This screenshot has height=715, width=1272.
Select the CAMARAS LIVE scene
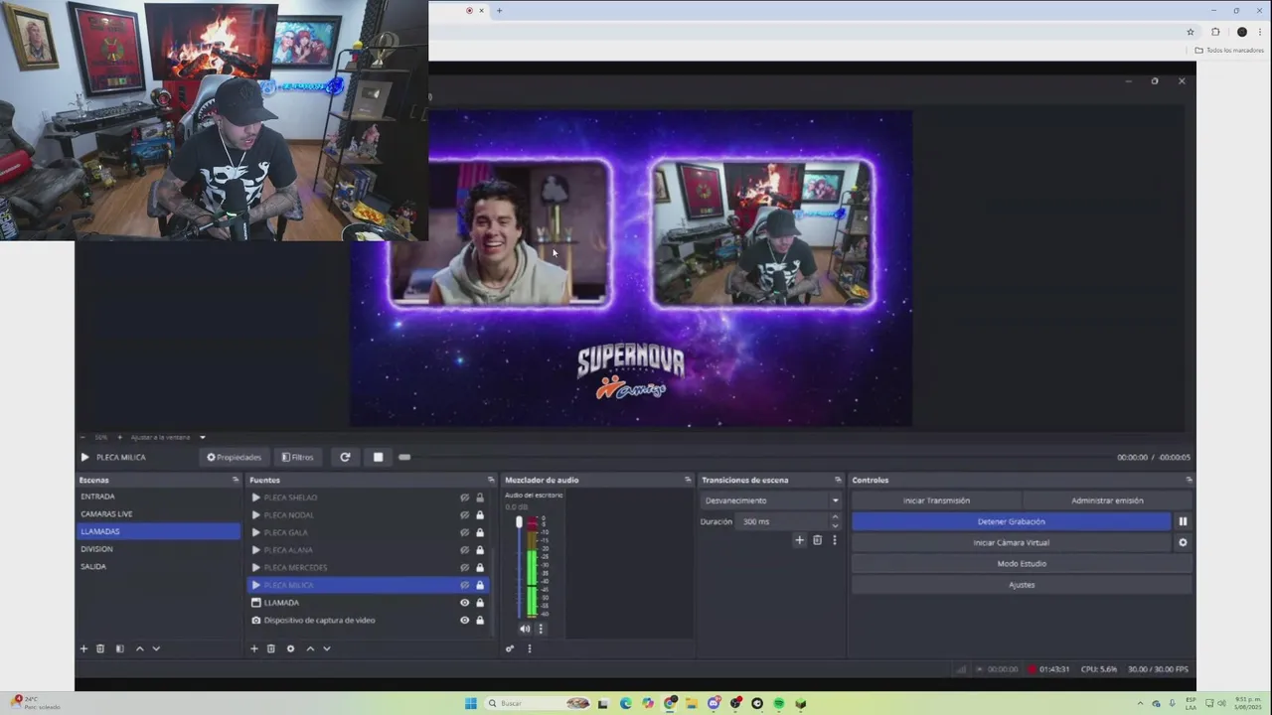tap(158, 513)
